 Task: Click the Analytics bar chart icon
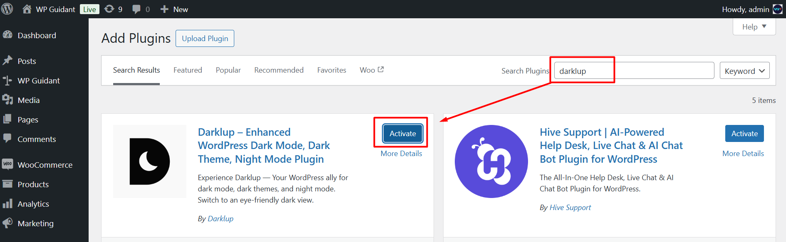7,203
